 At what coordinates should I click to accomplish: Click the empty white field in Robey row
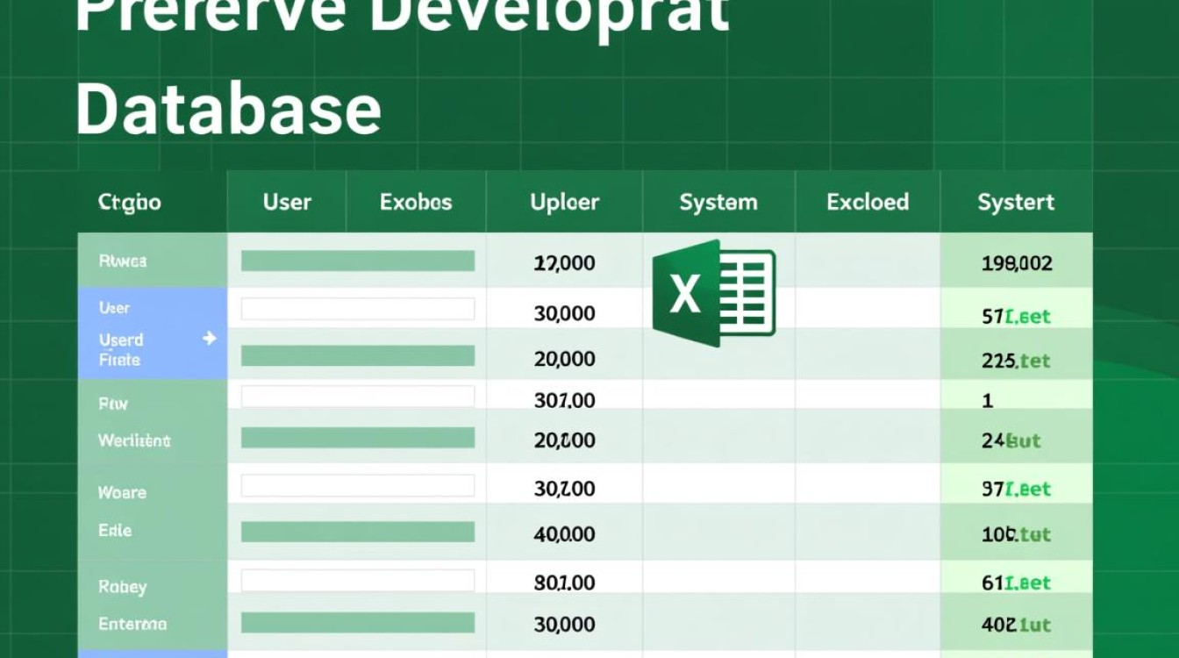(358, 580)
